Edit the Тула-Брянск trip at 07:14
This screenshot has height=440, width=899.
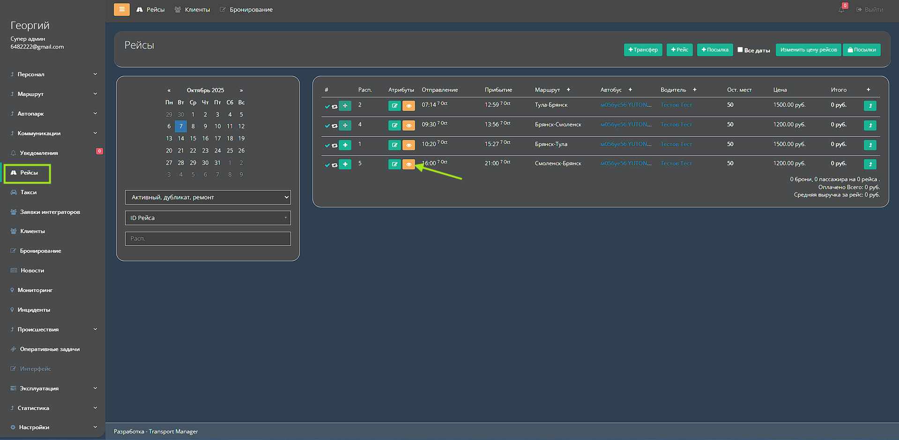coord(394,106)
